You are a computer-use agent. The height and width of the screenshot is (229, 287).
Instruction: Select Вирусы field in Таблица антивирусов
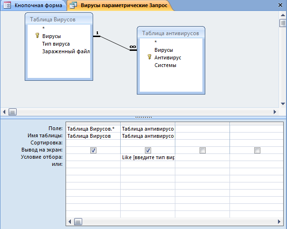tap(163, 50)
